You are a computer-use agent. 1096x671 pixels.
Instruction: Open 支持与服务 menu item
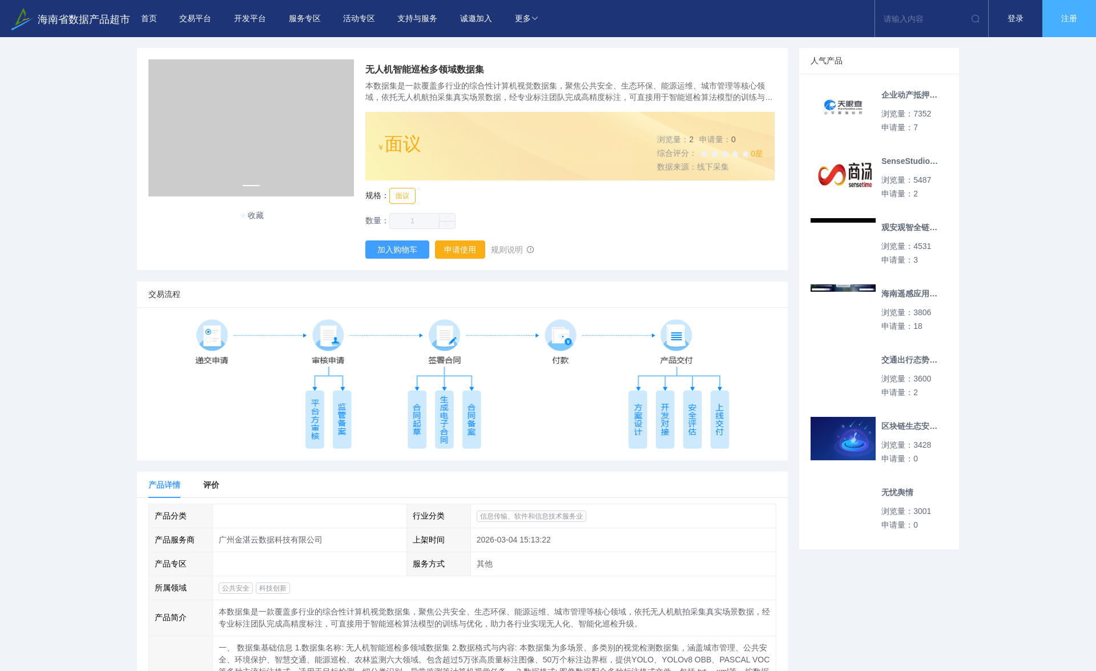pos(417,19)
